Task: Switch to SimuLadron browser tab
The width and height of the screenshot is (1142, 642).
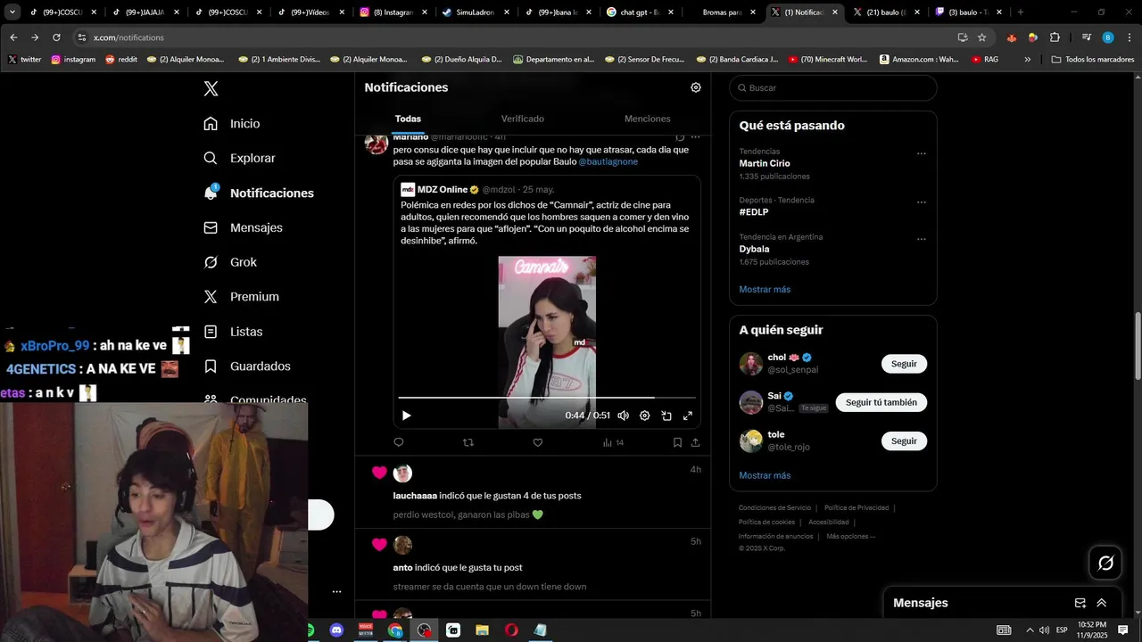Action: [477, 12]
